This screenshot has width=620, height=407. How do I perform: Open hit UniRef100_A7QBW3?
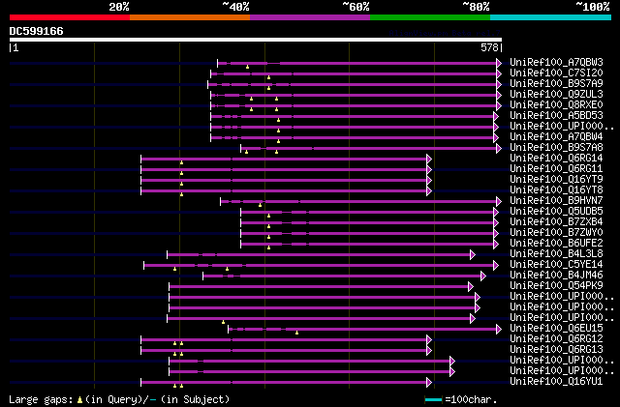pos(556,62)
